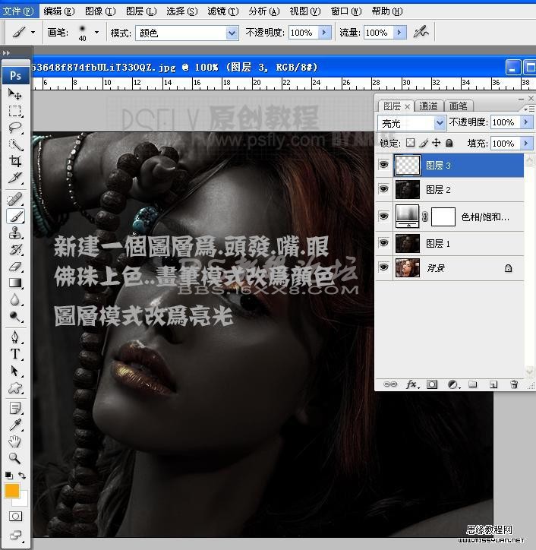Expand layer 不透明度 slider arrow

pyautogui.click(x=526, y=122)
